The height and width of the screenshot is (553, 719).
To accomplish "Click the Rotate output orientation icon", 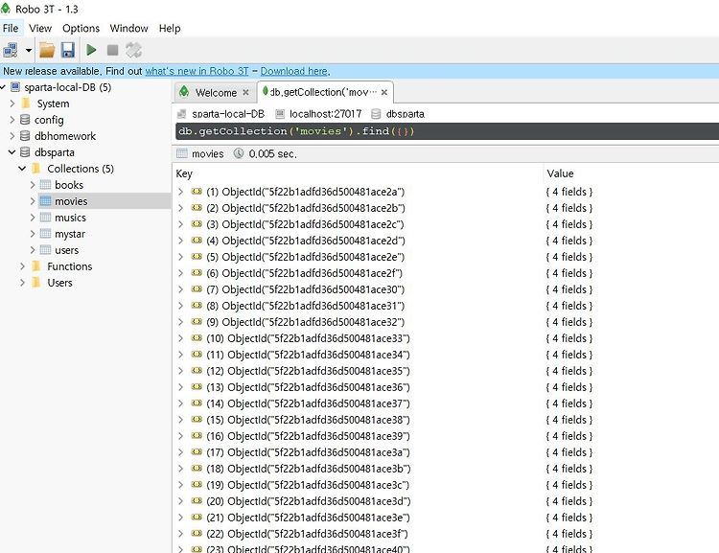I will tap(133, 50).
